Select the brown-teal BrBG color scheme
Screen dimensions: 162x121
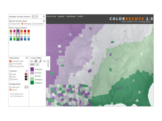tap(11, 35)
